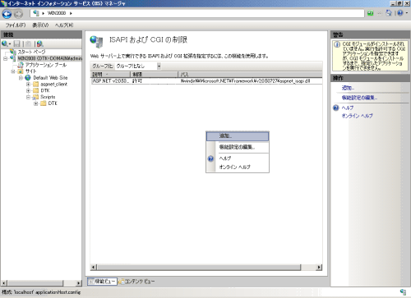Expand the DTK folder under Default Web Site
The width and height of the screenshot is (411, 298).
tap(28, 90)
